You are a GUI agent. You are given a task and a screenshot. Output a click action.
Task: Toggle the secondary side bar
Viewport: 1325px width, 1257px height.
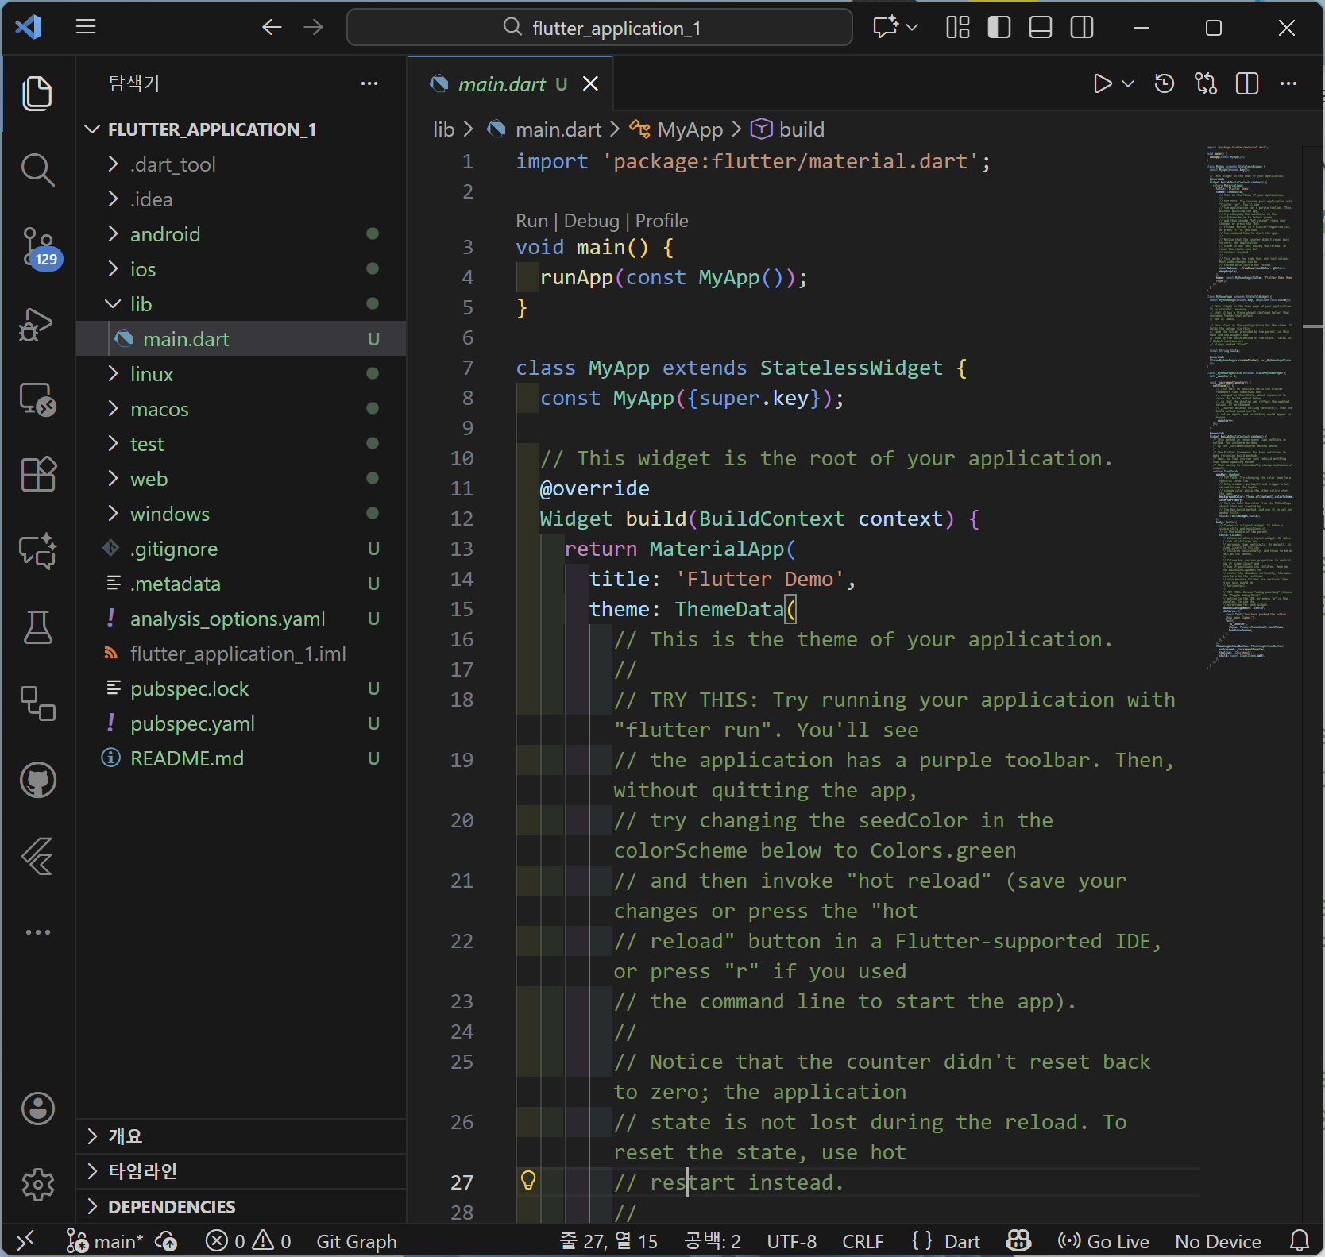1082,28
